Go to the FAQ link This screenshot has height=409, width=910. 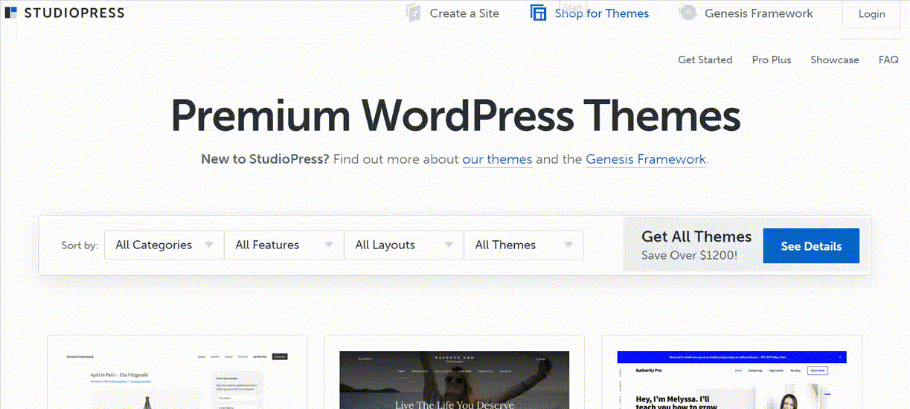(x=888, y=59)
